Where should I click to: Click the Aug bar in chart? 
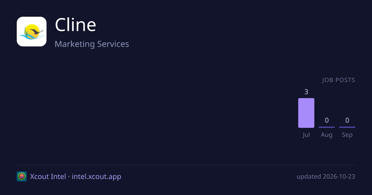(327, 127)
